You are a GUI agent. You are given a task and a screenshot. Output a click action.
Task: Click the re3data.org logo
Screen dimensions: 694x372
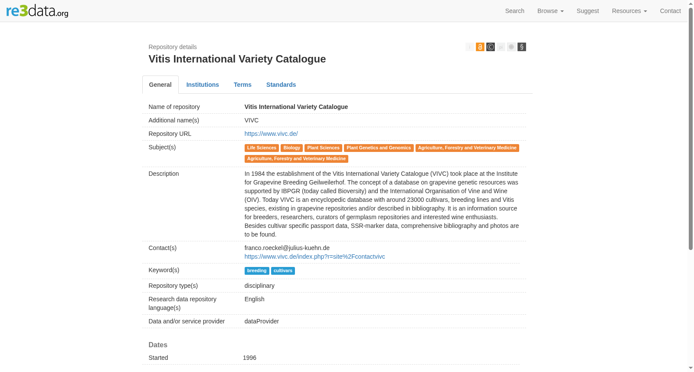point(37,11)
